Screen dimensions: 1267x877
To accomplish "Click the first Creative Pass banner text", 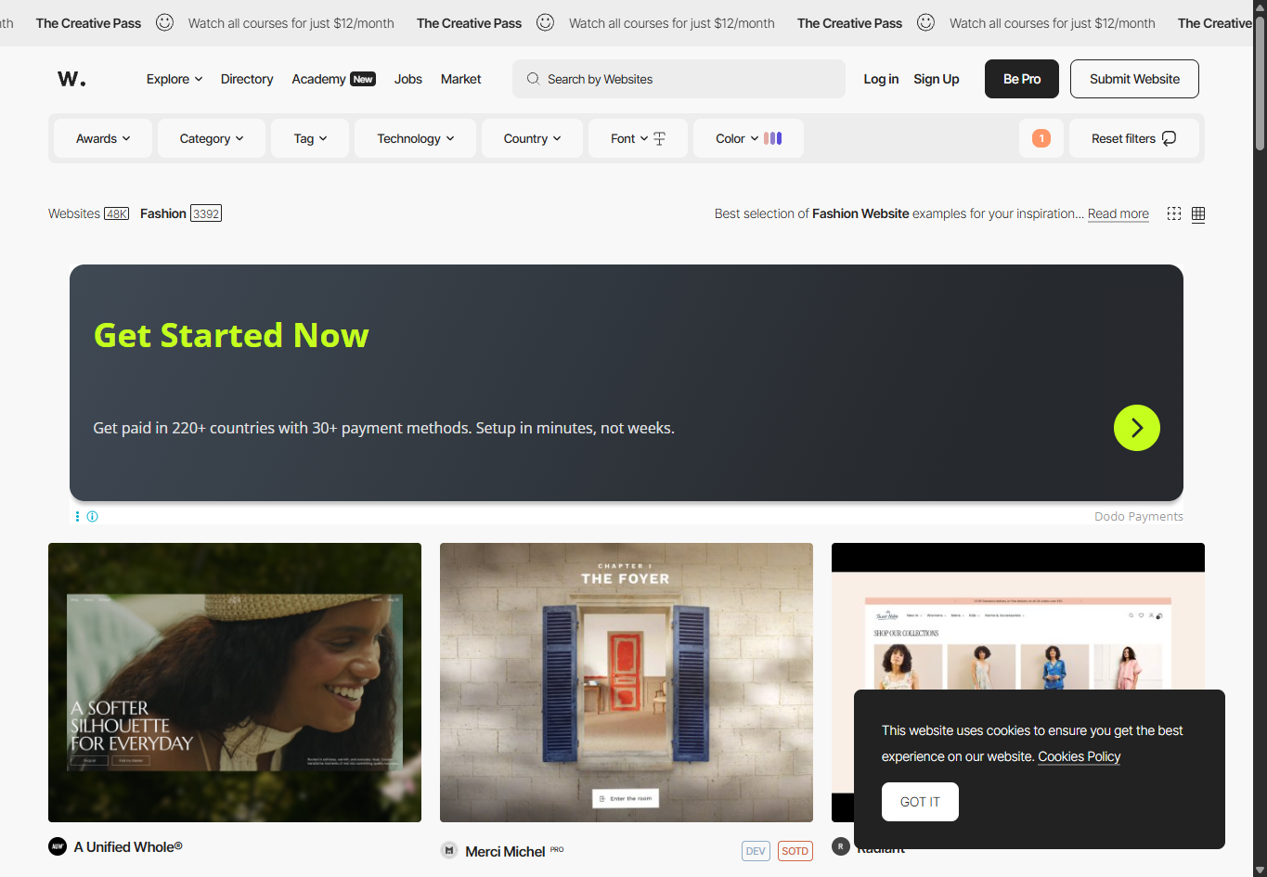I will coord(88,23).
